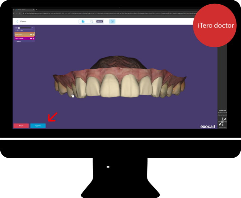The image size is (241, 198).
Task: Click the Jaw scans cube icon
Action: pos(33,35)
